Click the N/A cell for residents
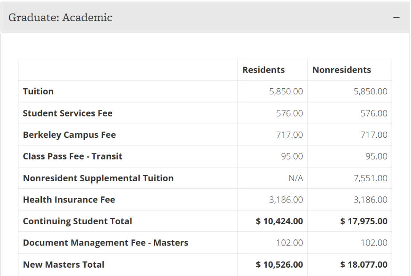411x276 pixels. (296, 178)
